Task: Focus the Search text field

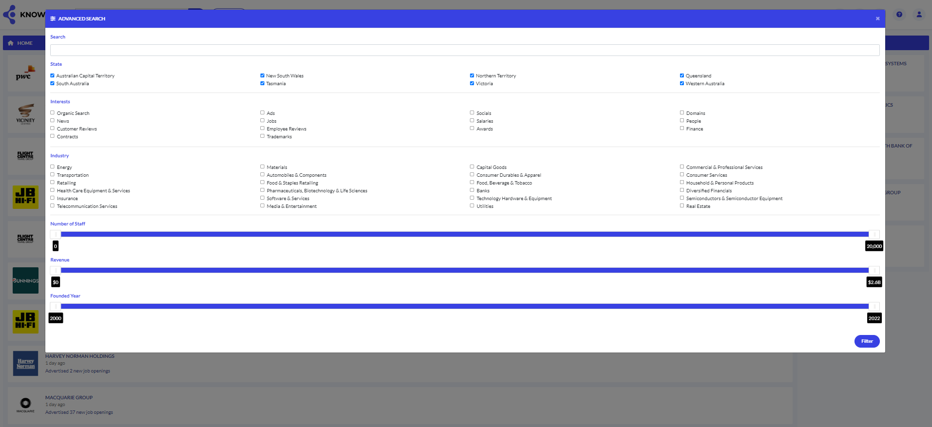Action: (x=465, y=50)
